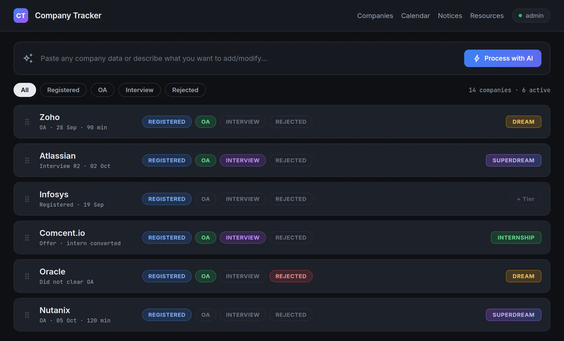Mark Comcent.io as REJECTED
564x341 pixels.
291,238
